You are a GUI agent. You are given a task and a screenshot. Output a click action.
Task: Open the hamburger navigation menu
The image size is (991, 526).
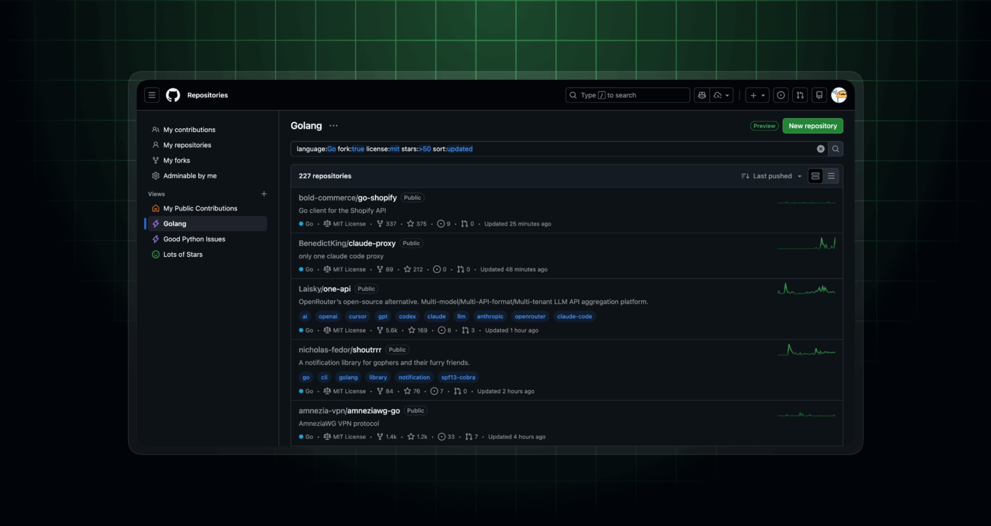[x=152, y=95]
